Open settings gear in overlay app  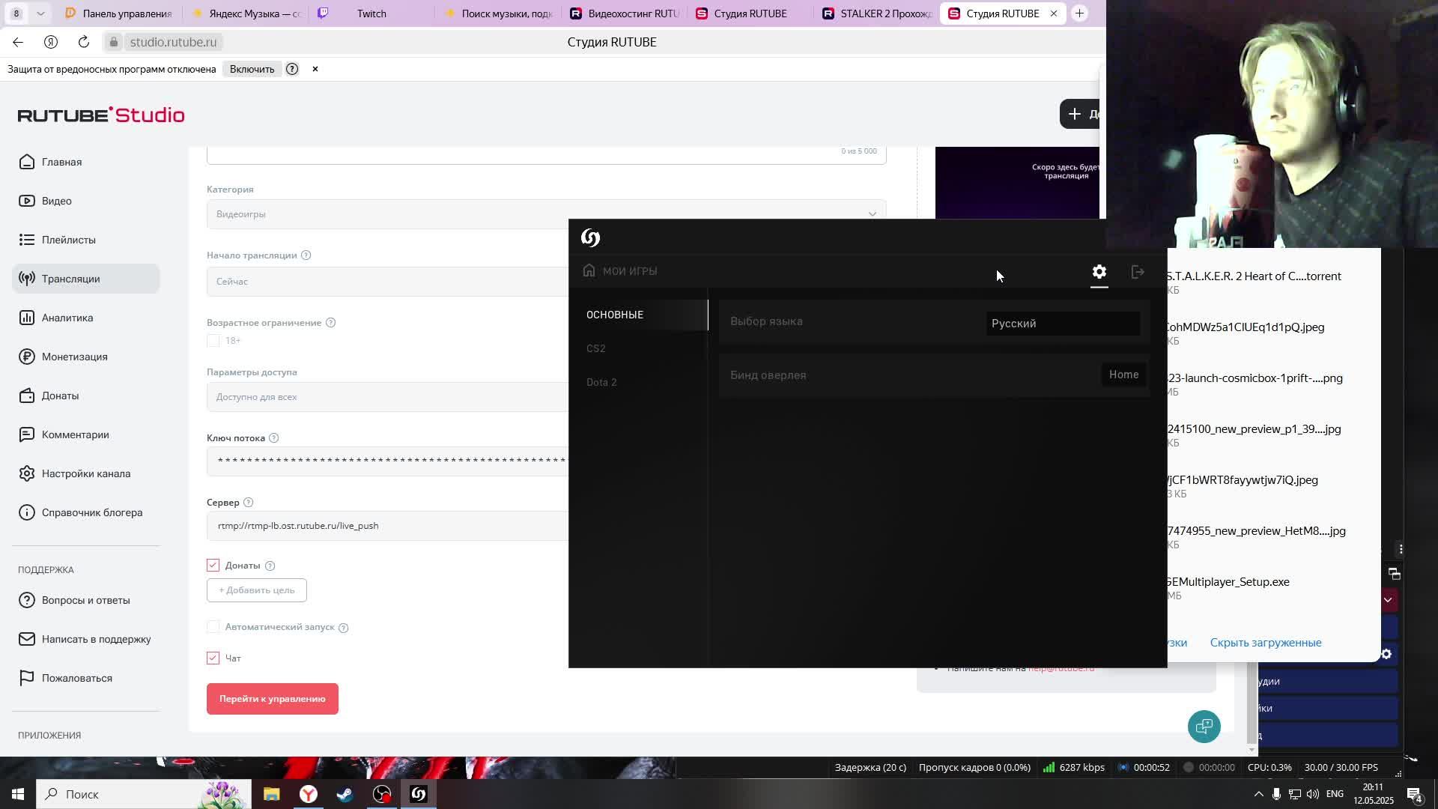[1099, 272]
